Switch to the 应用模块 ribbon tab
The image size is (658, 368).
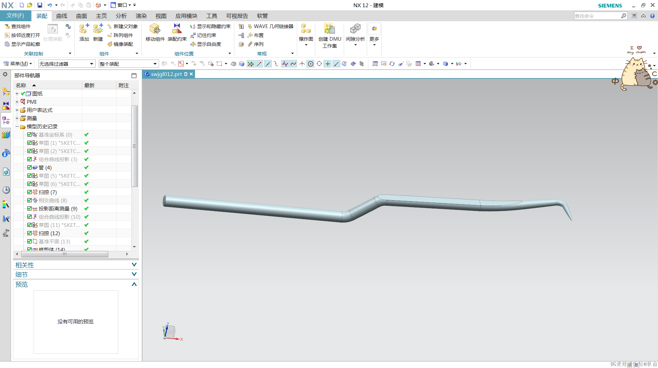click(186, 16)
